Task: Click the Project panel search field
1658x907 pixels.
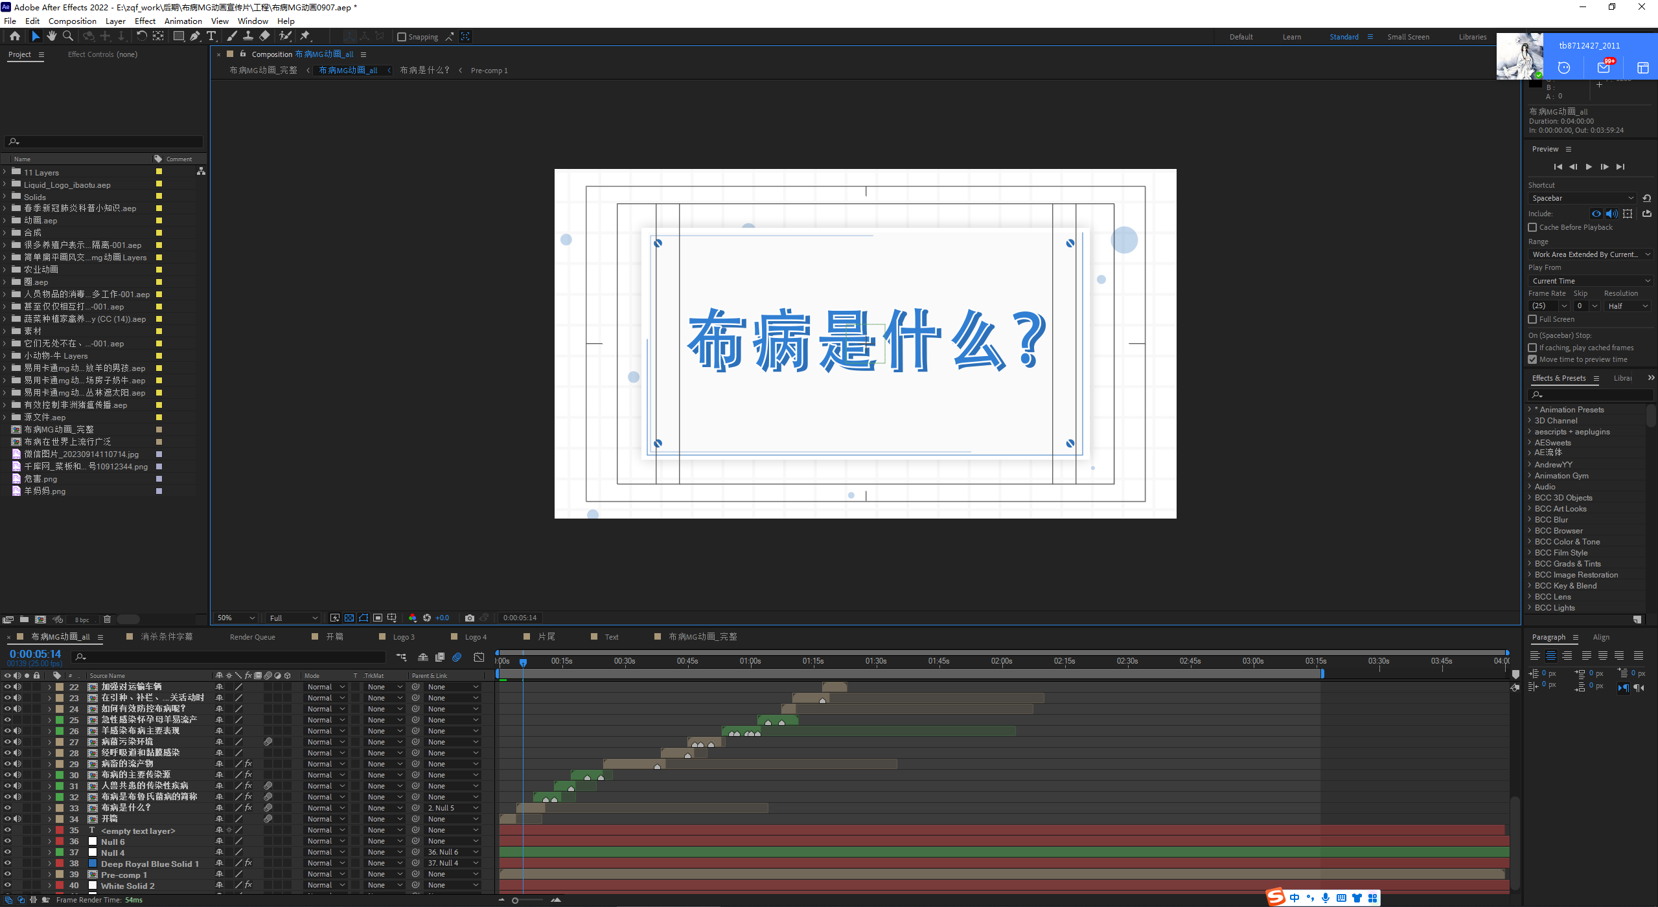Action: click(x=104, y=141)
